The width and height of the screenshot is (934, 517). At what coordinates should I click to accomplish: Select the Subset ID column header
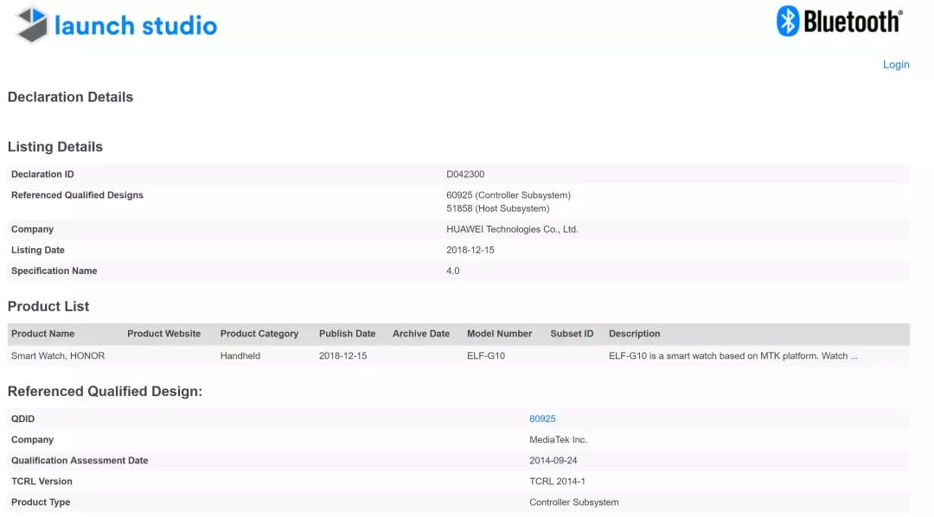(572, 334)
